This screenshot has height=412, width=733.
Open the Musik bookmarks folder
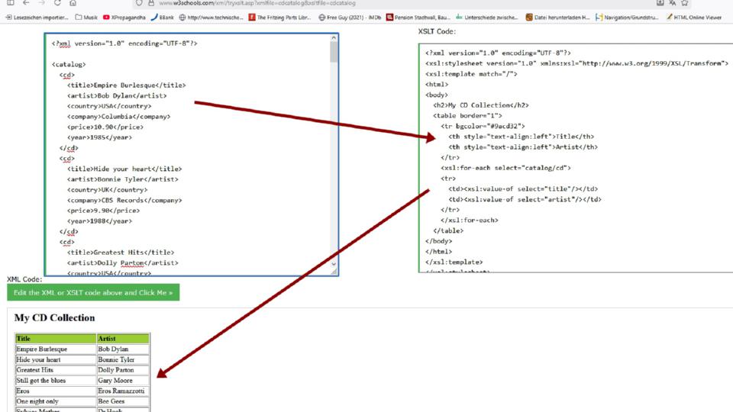[x=86, y=17]
